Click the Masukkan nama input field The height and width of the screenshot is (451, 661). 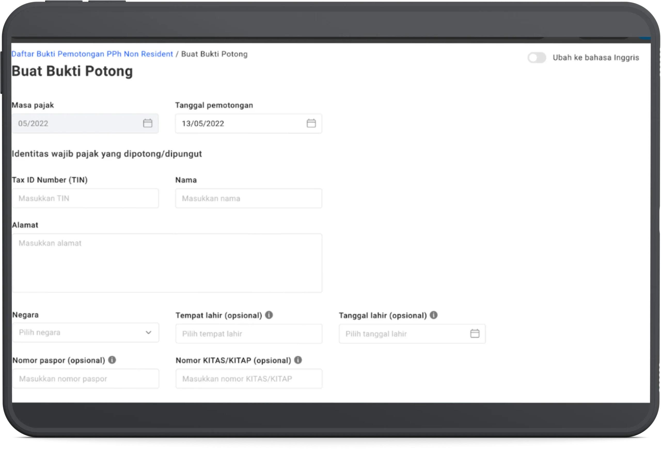point(248,198)
